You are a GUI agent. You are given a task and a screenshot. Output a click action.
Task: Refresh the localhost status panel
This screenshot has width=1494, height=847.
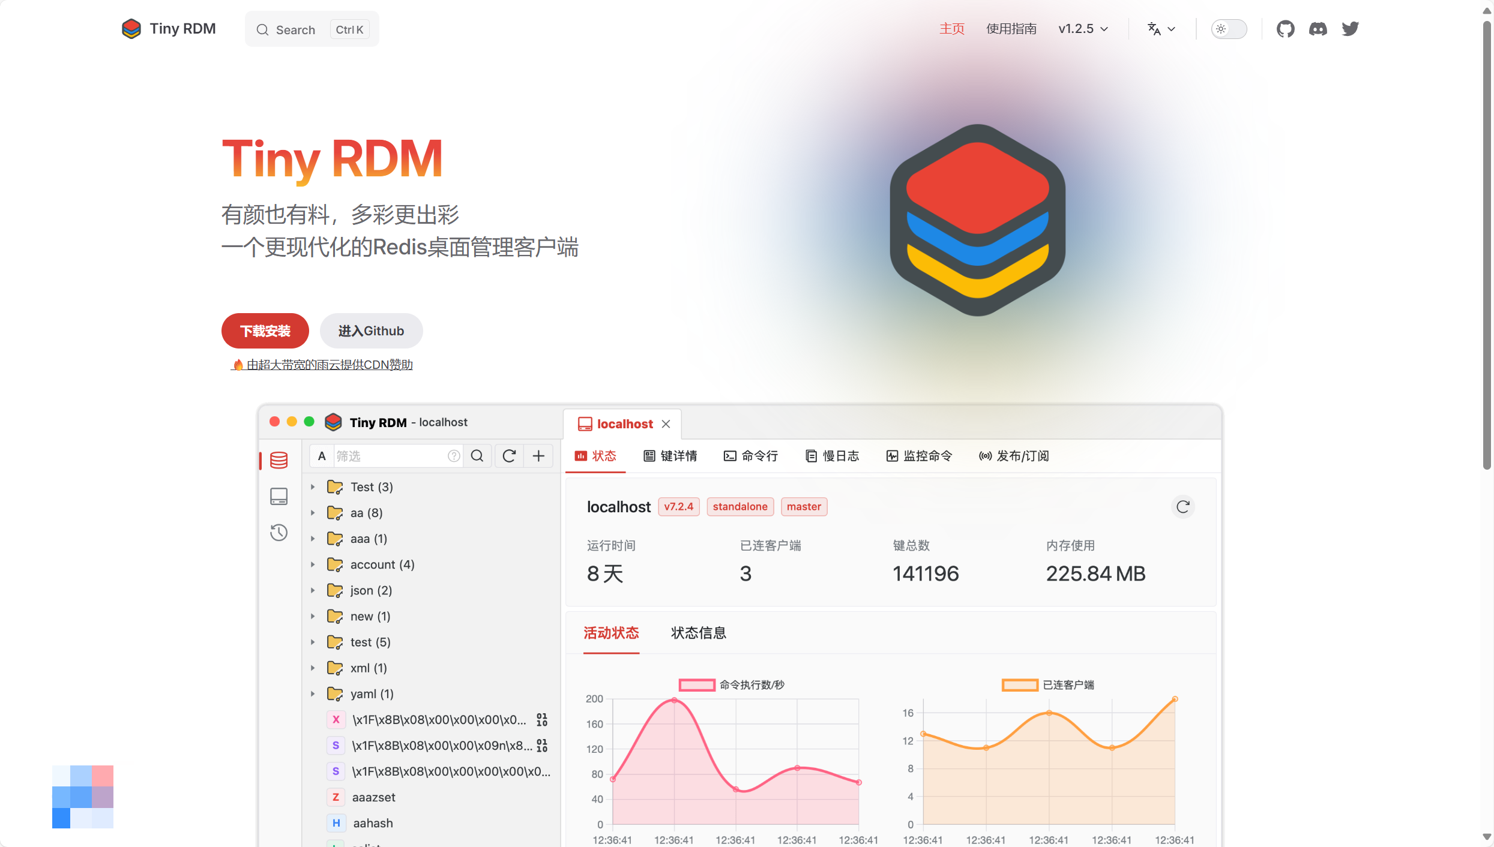point(1182,507)
